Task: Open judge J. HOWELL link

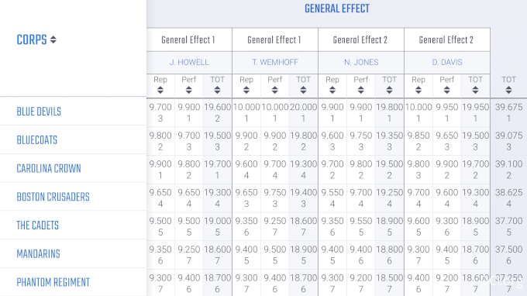Action: pos(189,62)
